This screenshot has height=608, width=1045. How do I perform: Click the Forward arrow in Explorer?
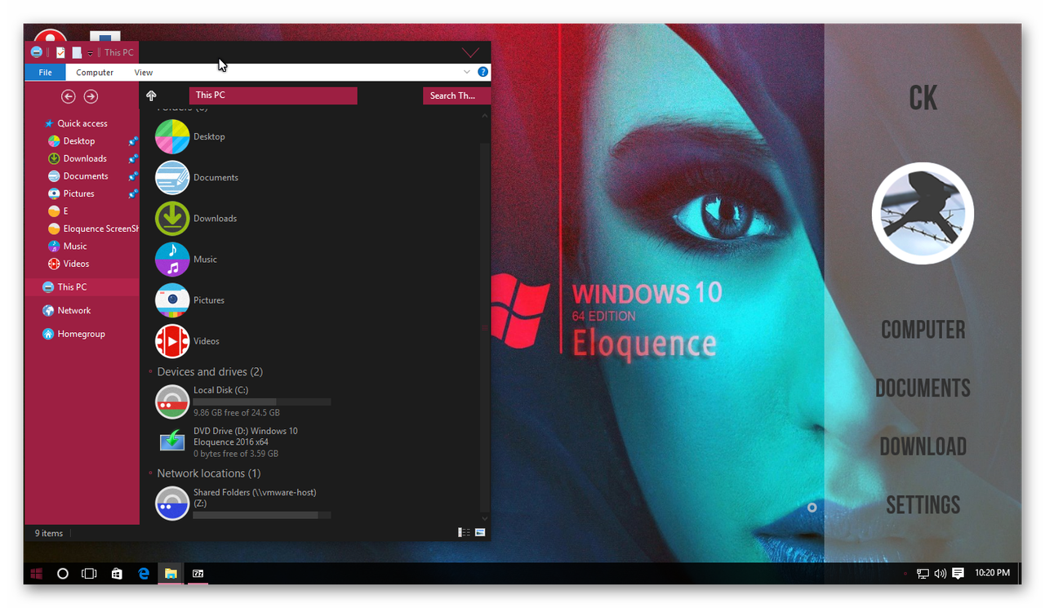pyautogui.click(x=91, y=96)
